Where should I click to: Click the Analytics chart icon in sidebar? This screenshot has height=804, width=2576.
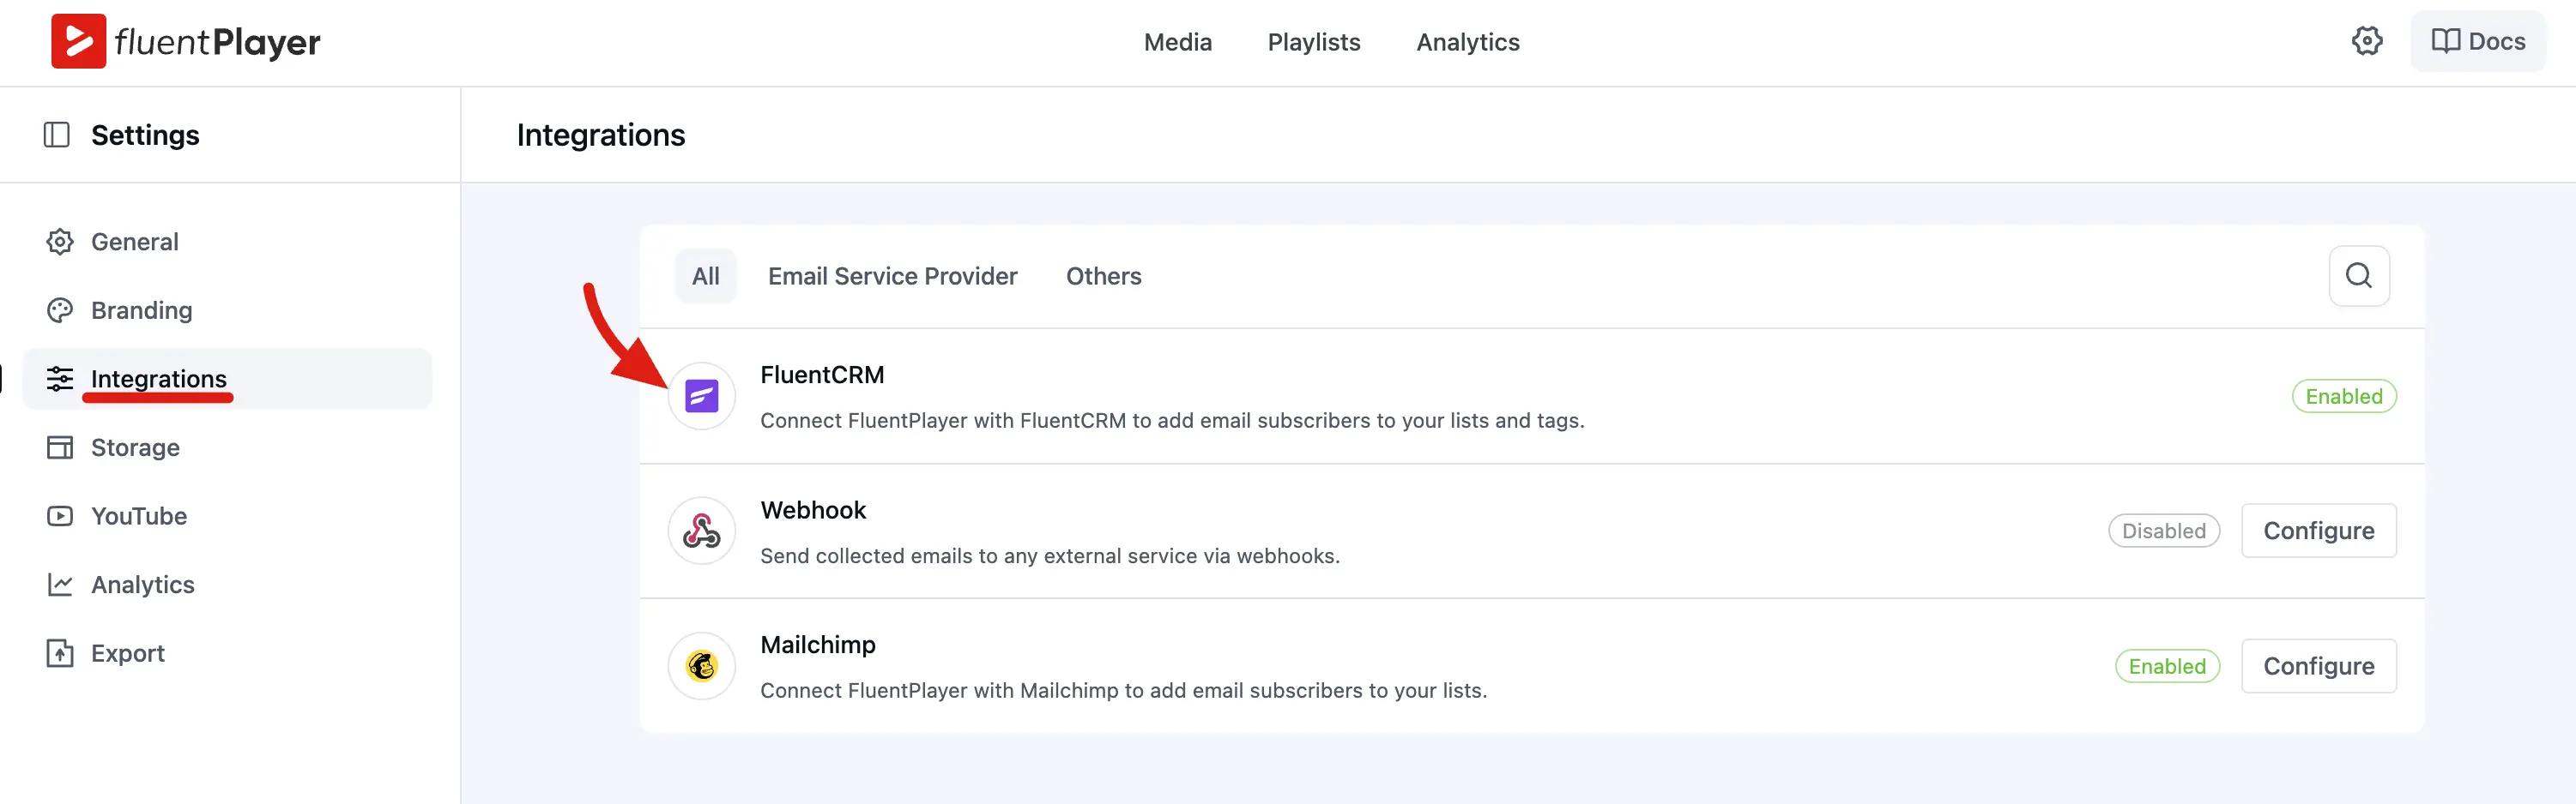[x=60, y=585]
